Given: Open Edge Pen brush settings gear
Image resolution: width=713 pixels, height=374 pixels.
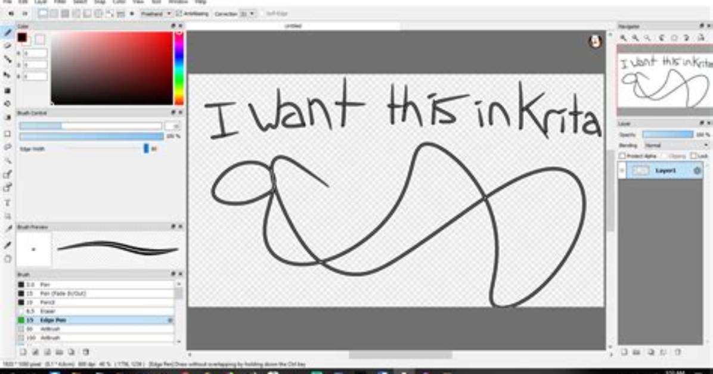Looking at the screenshot, I should (x=170, y=320).
